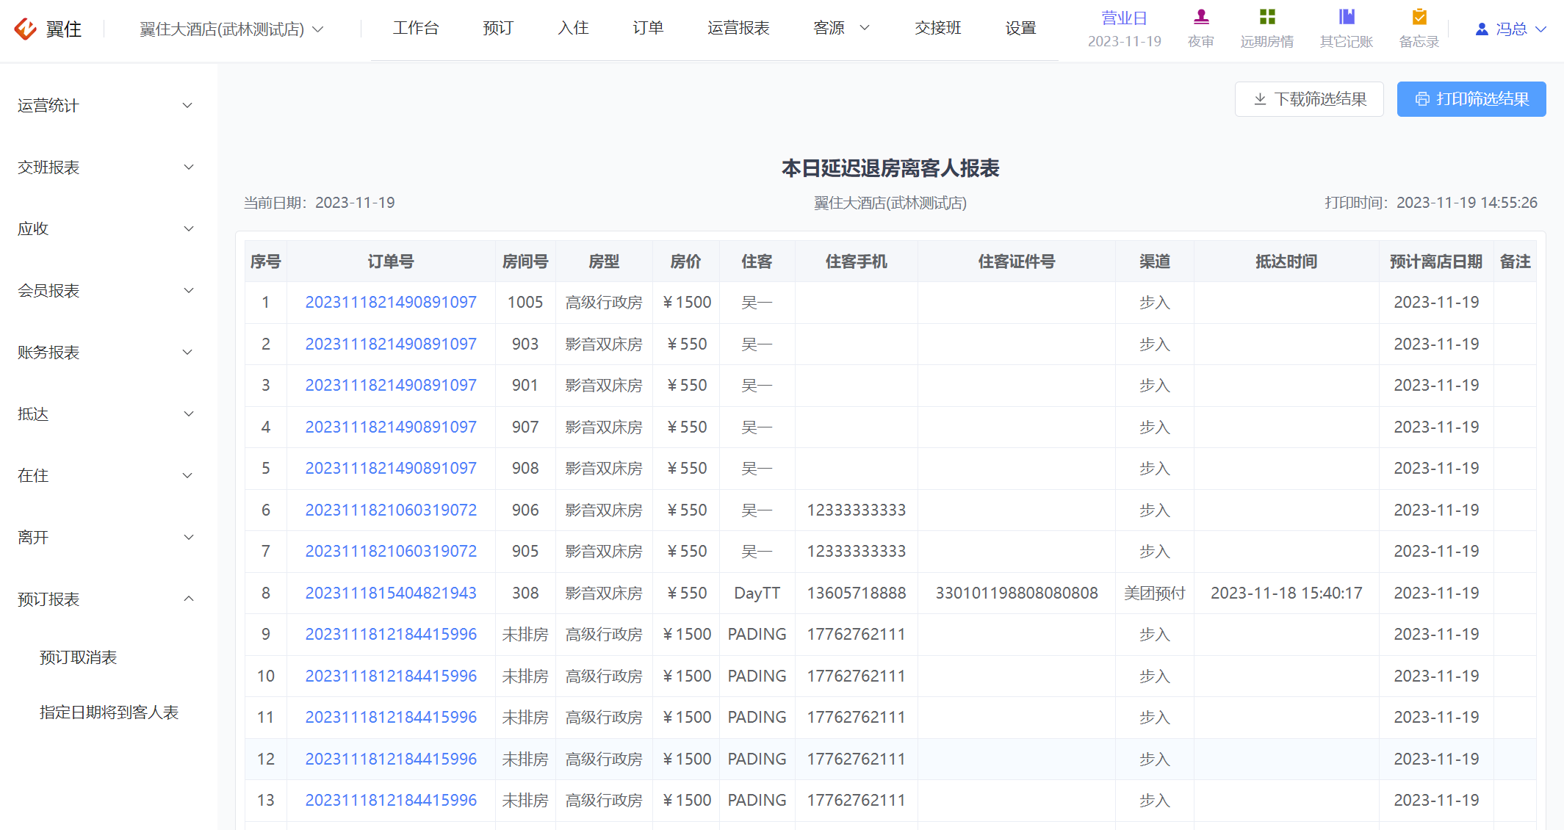Click the 抵达时间 column header
This screenshot has height=830, width=1564.
(x=1286, y=261)
